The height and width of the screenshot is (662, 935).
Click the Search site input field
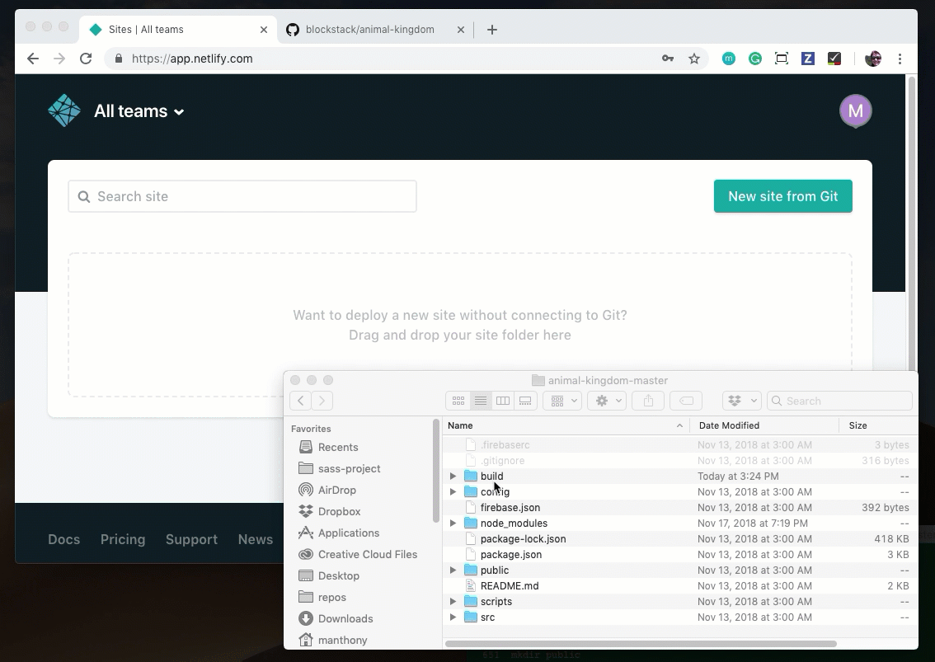point(242,196)
